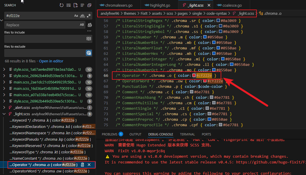Collapse the _light.scss results group

tap(4, 114)
